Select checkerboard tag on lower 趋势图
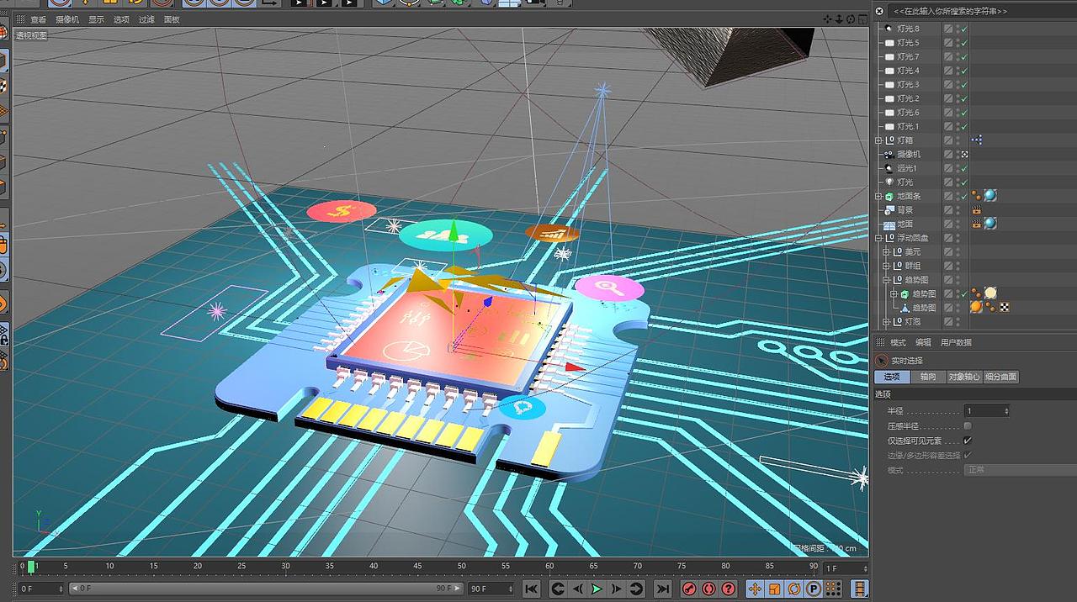1077x602 pixels. coord(1005,308)
